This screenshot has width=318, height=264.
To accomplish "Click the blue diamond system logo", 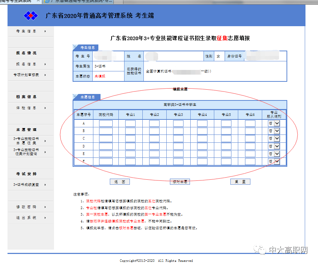I will tap(31, 16).
